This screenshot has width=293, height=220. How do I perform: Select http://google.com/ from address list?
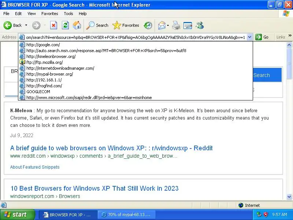(136, 45)
